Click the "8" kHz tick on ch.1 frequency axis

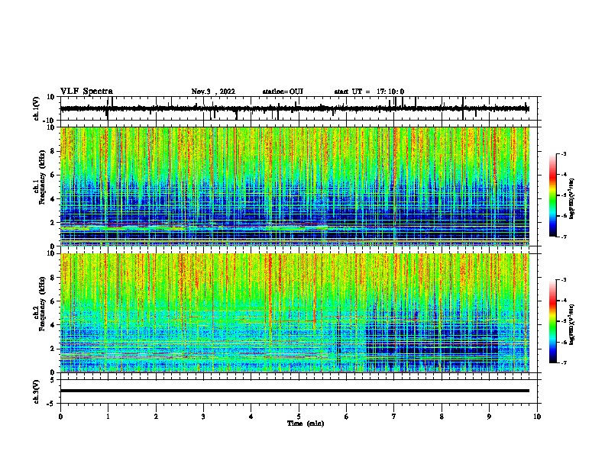tap(53, 151)
